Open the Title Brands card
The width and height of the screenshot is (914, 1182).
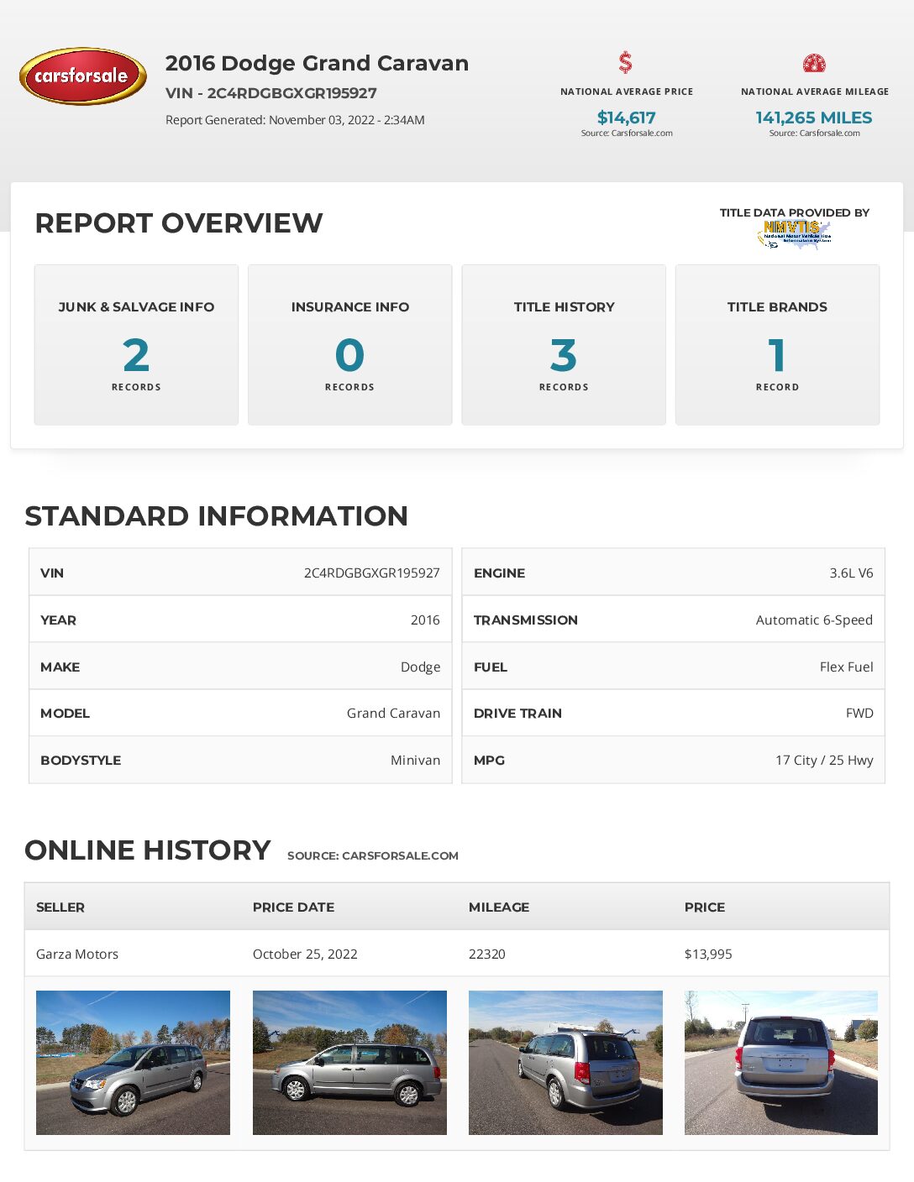(x=777, y=345)
